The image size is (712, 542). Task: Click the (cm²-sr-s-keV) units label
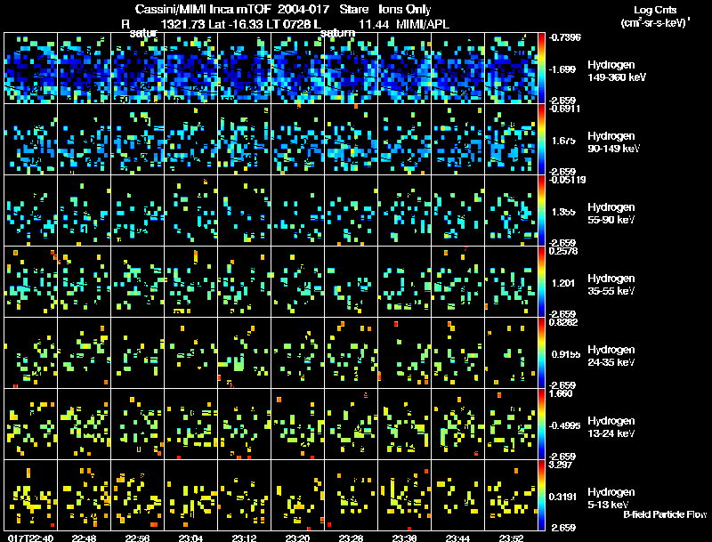pos(655,23)
